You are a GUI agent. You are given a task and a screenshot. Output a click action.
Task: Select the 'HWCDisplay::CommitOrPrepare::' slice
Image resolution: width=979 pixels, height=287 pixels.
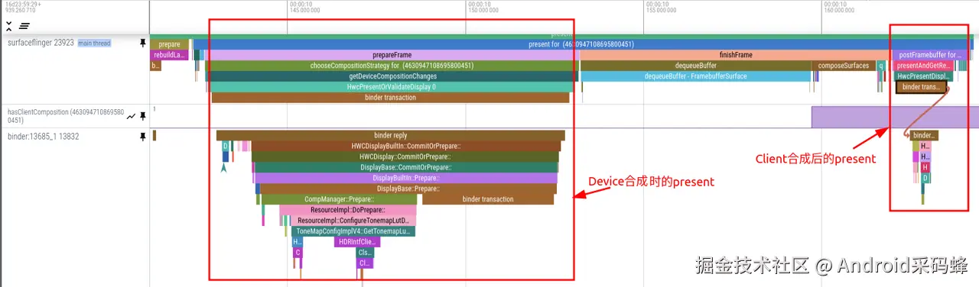(x=405, y=156)
